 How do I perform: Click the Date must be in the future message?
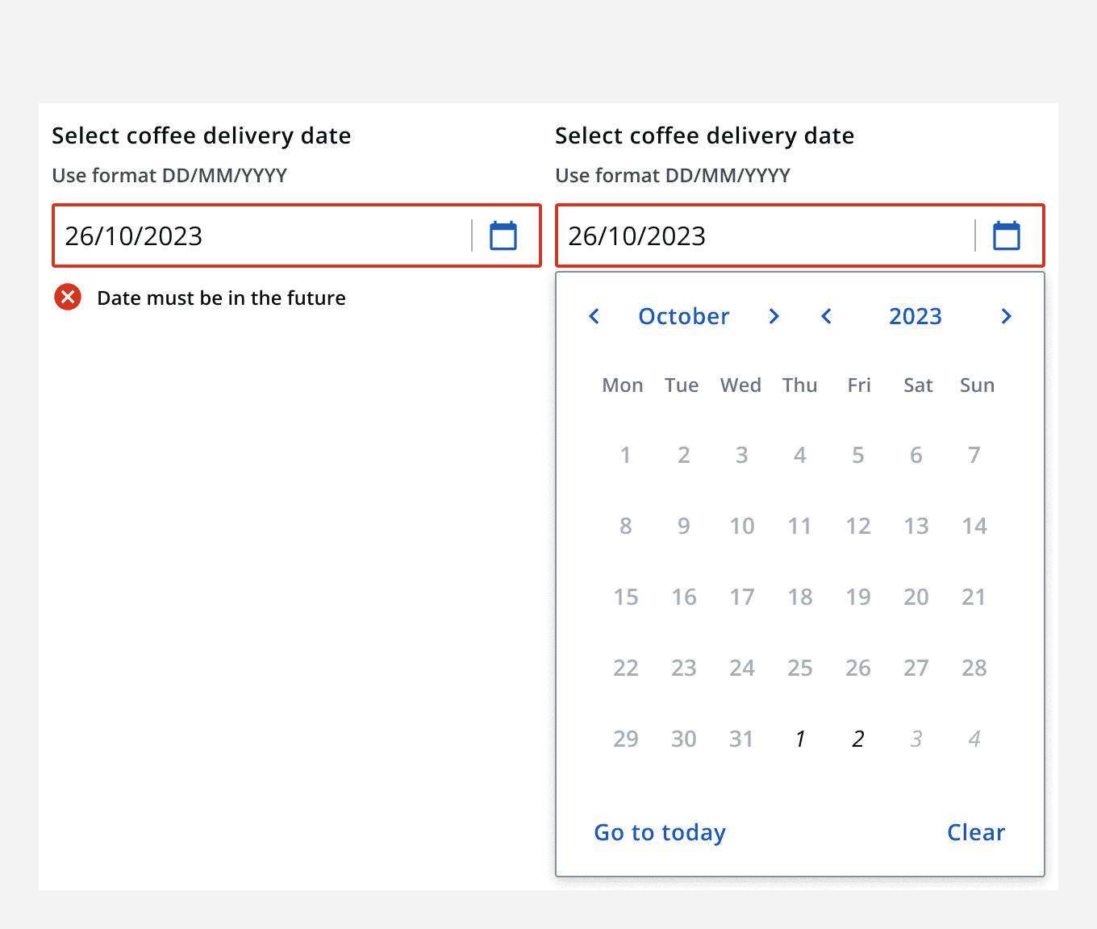click(x=221, y=298)
